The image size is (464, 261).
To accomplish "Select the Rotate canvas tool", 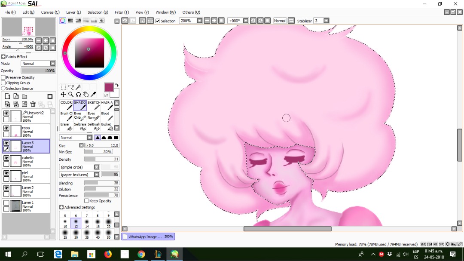I will point(78,94).
